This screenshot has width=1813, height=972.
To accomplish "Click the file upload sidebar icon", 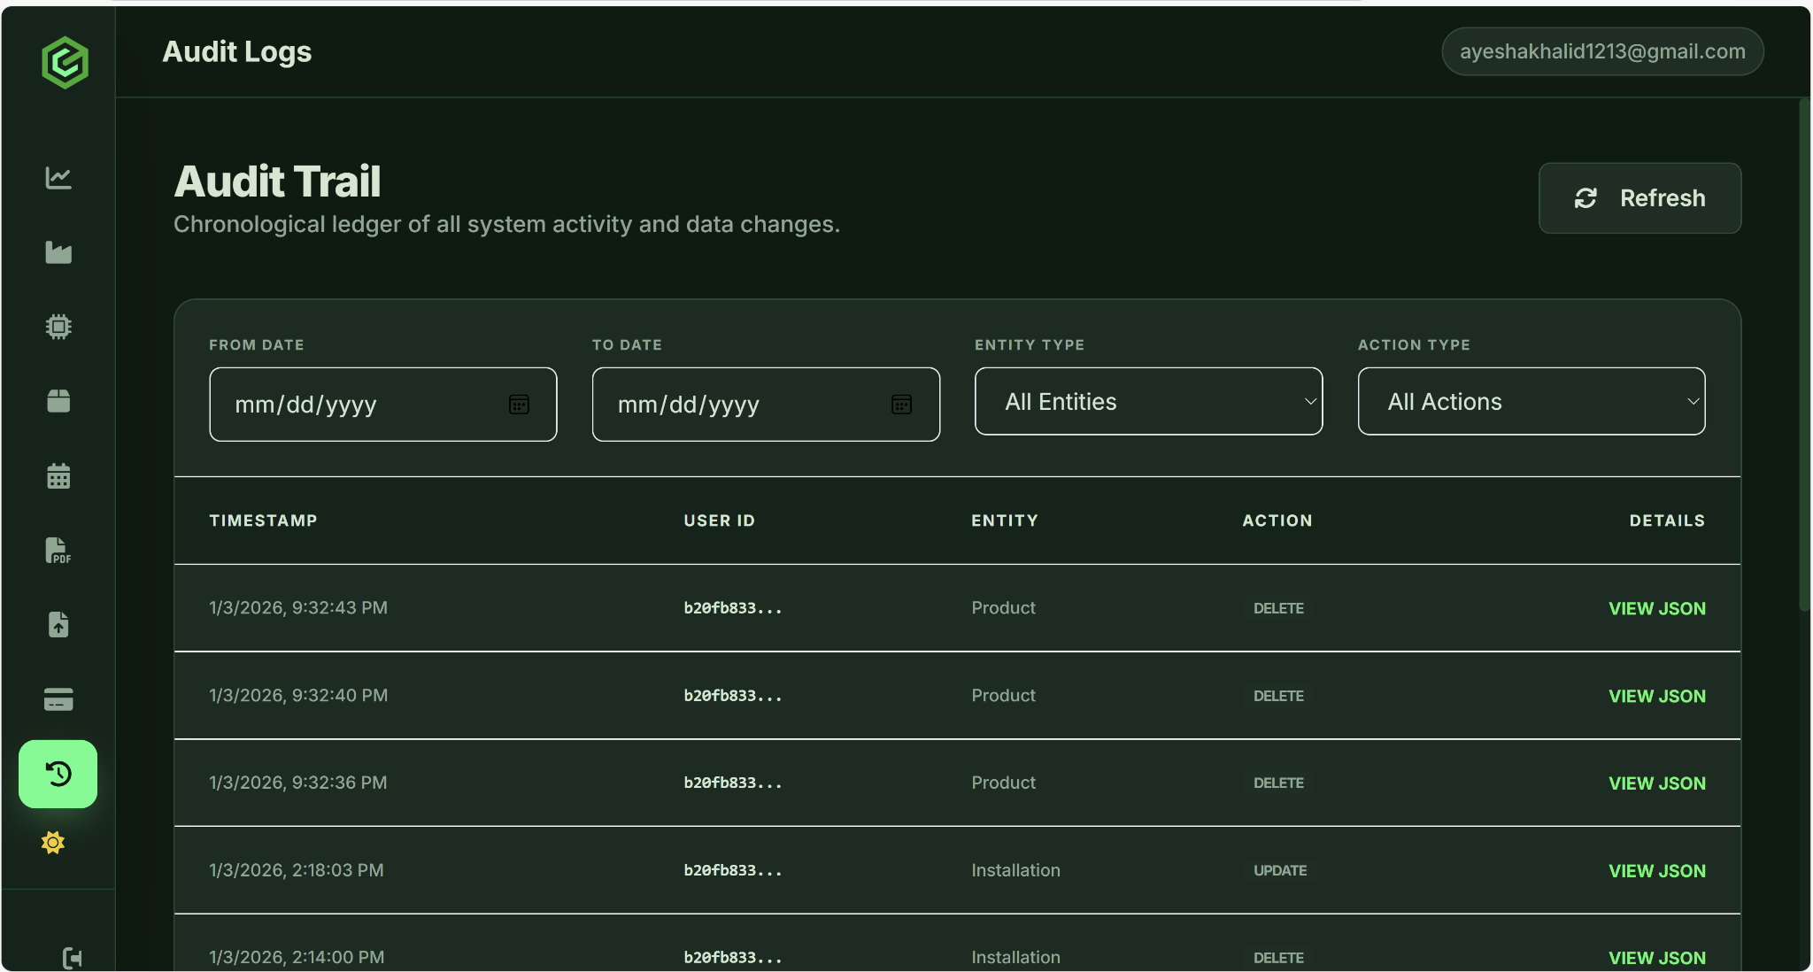I will click(58, 625).
